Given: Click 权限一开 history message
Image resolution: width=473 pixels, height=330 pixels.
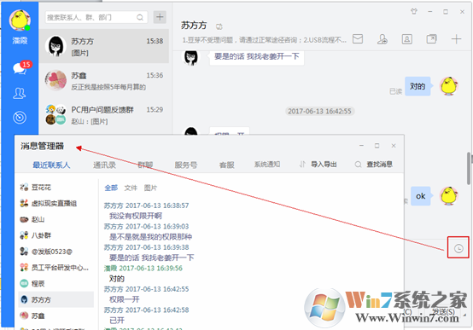Looking at the screenshot, I should [x=125, y=299].
